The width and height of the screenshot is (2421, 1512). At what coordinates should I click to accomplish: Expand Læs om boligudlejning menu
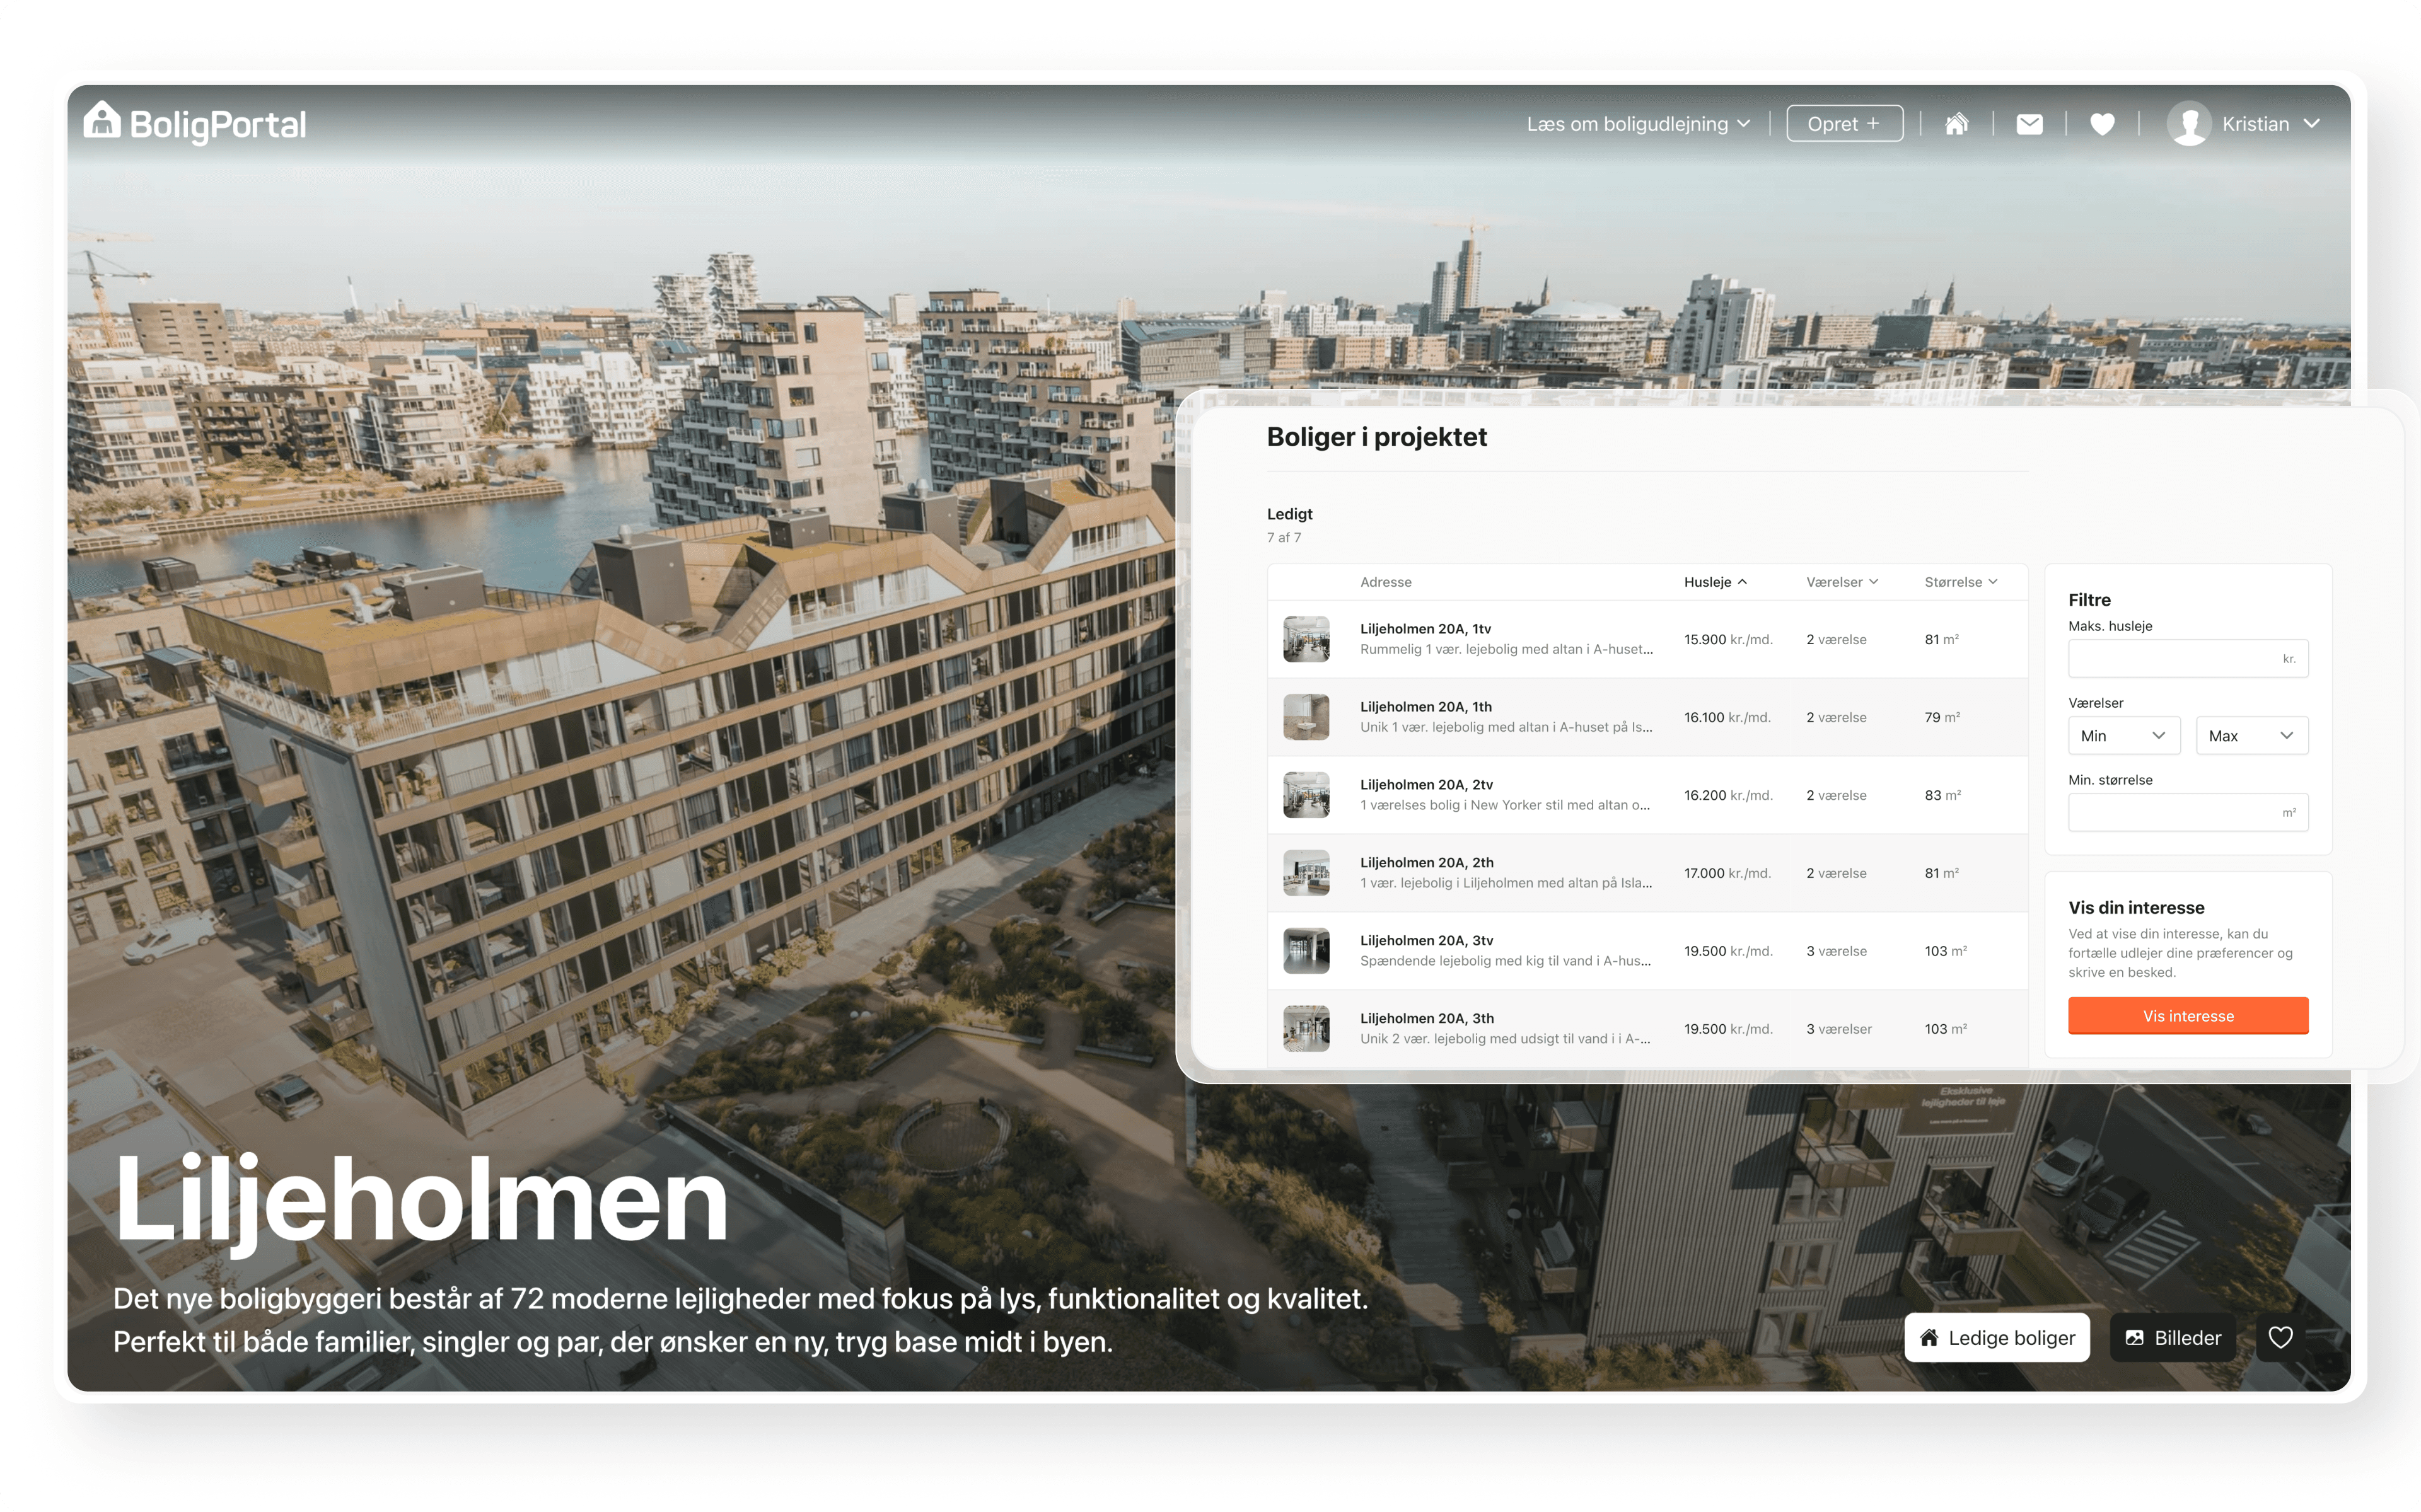coord(1638,124)
